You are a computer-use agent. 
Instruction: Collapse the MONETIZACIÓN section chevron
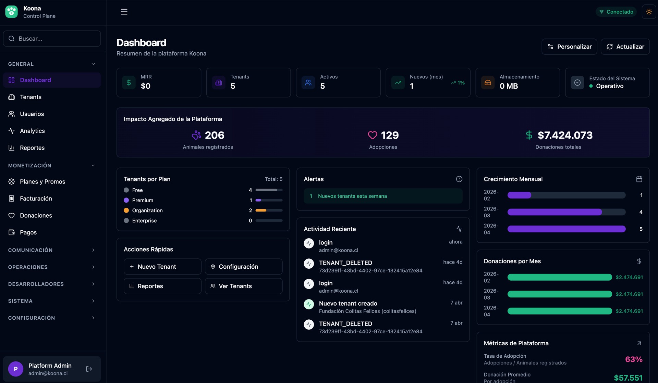93,166
